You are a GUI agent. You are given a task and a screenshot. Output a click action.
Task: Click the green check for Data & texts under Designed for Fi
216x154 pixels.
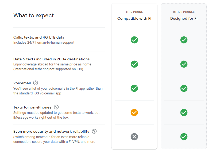pyautogui.click(x=184, y=64)
